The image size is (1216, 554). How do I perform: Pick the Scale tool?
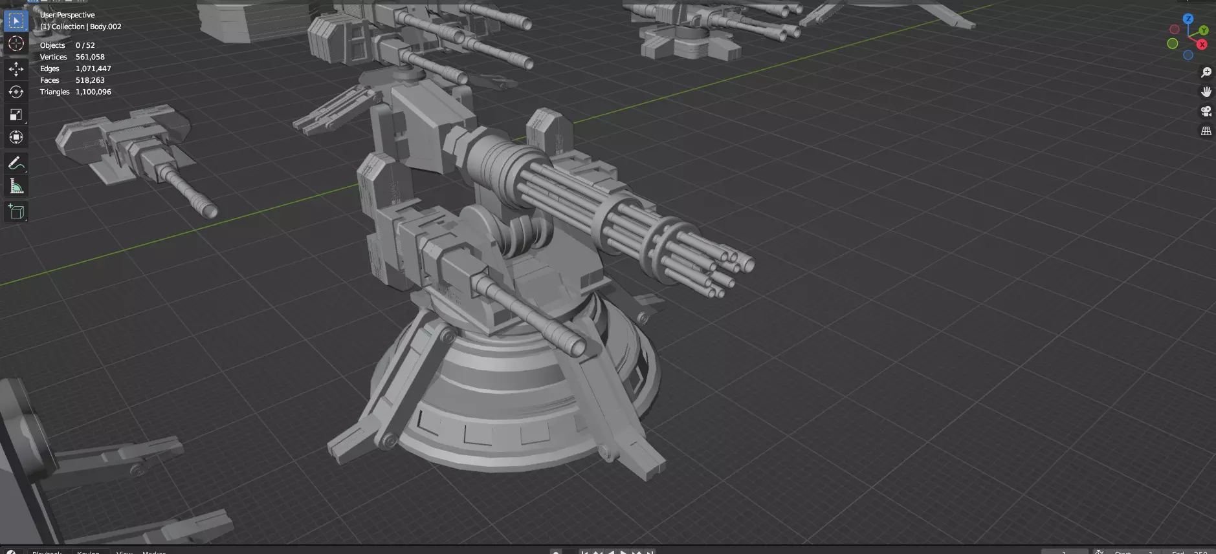16,114
